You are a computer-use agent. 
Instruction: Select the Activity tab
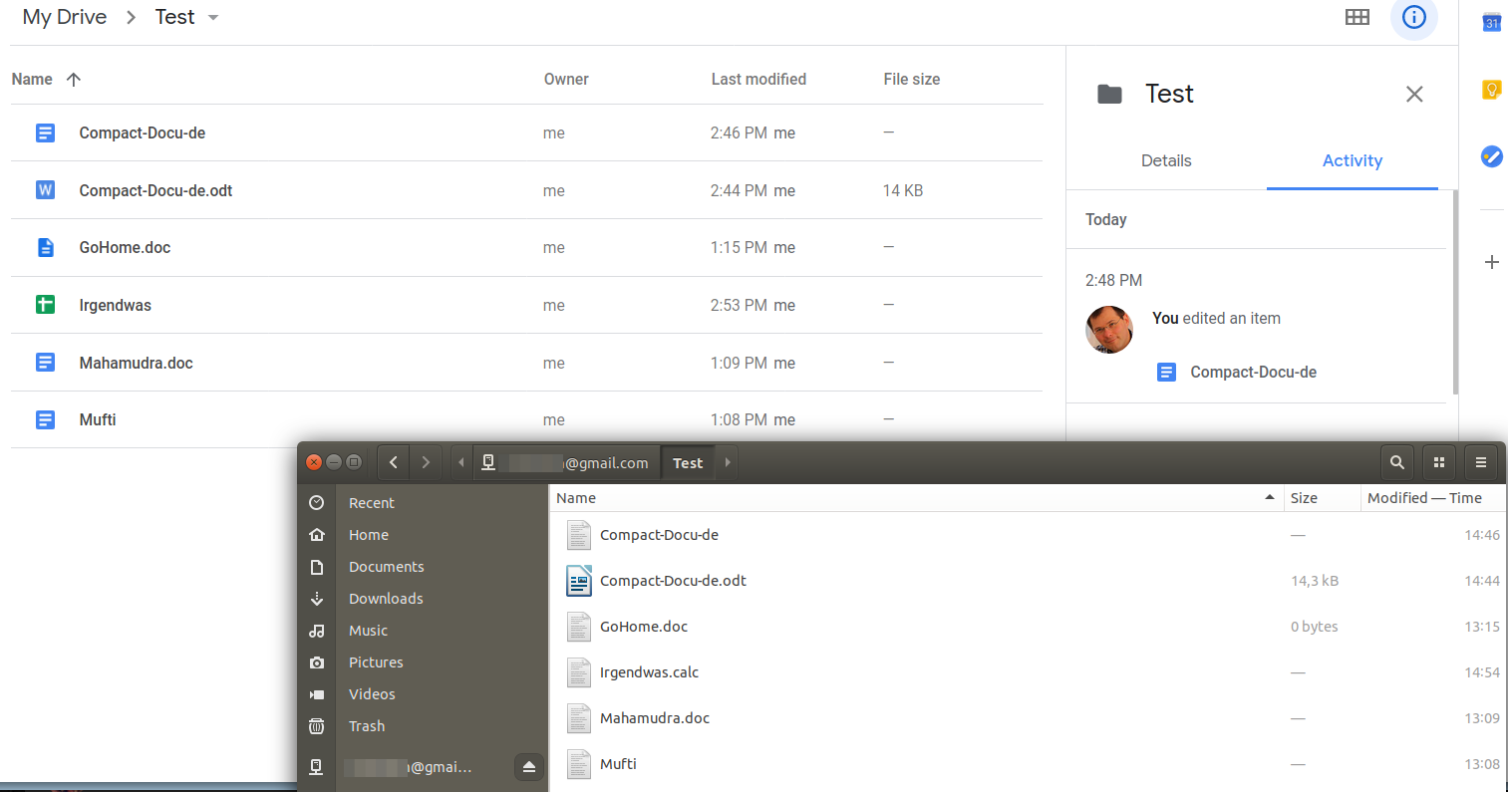coord(1352,161)
